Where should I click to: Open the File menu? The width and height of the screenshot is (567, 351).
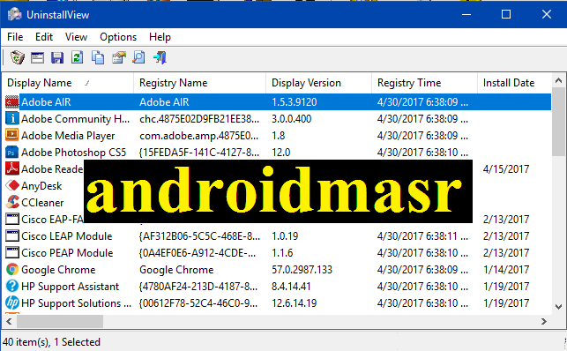pyautogui.click(x=15, y=37)
